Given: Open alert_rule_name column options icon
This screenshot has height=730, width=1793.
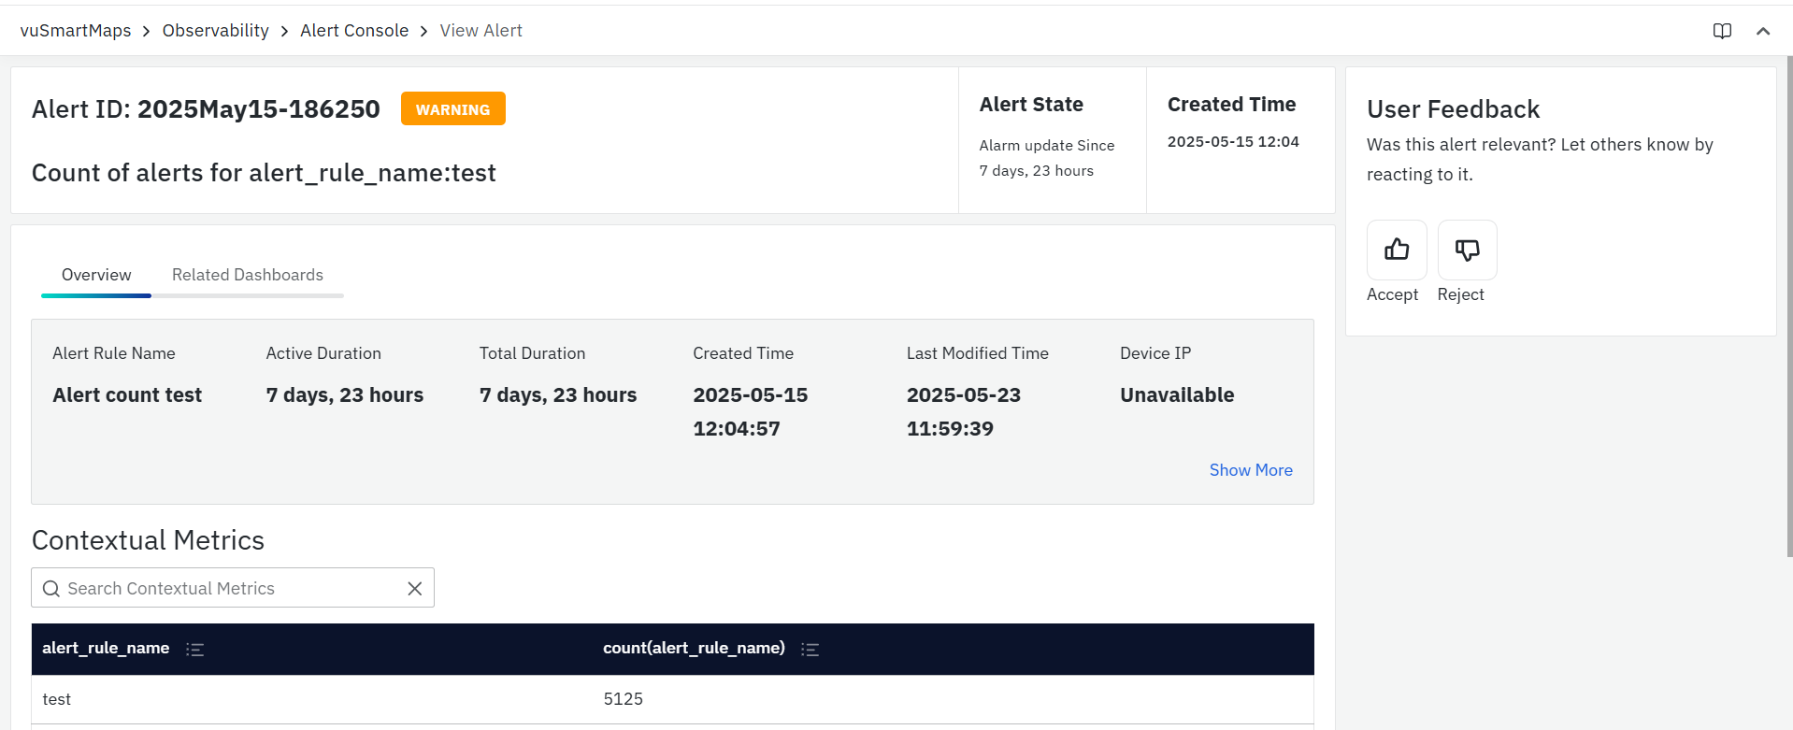Looking at the screenshot, I should [x=194, y=649].
